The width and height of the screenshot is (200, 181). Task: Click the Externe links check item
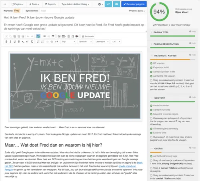158,133
